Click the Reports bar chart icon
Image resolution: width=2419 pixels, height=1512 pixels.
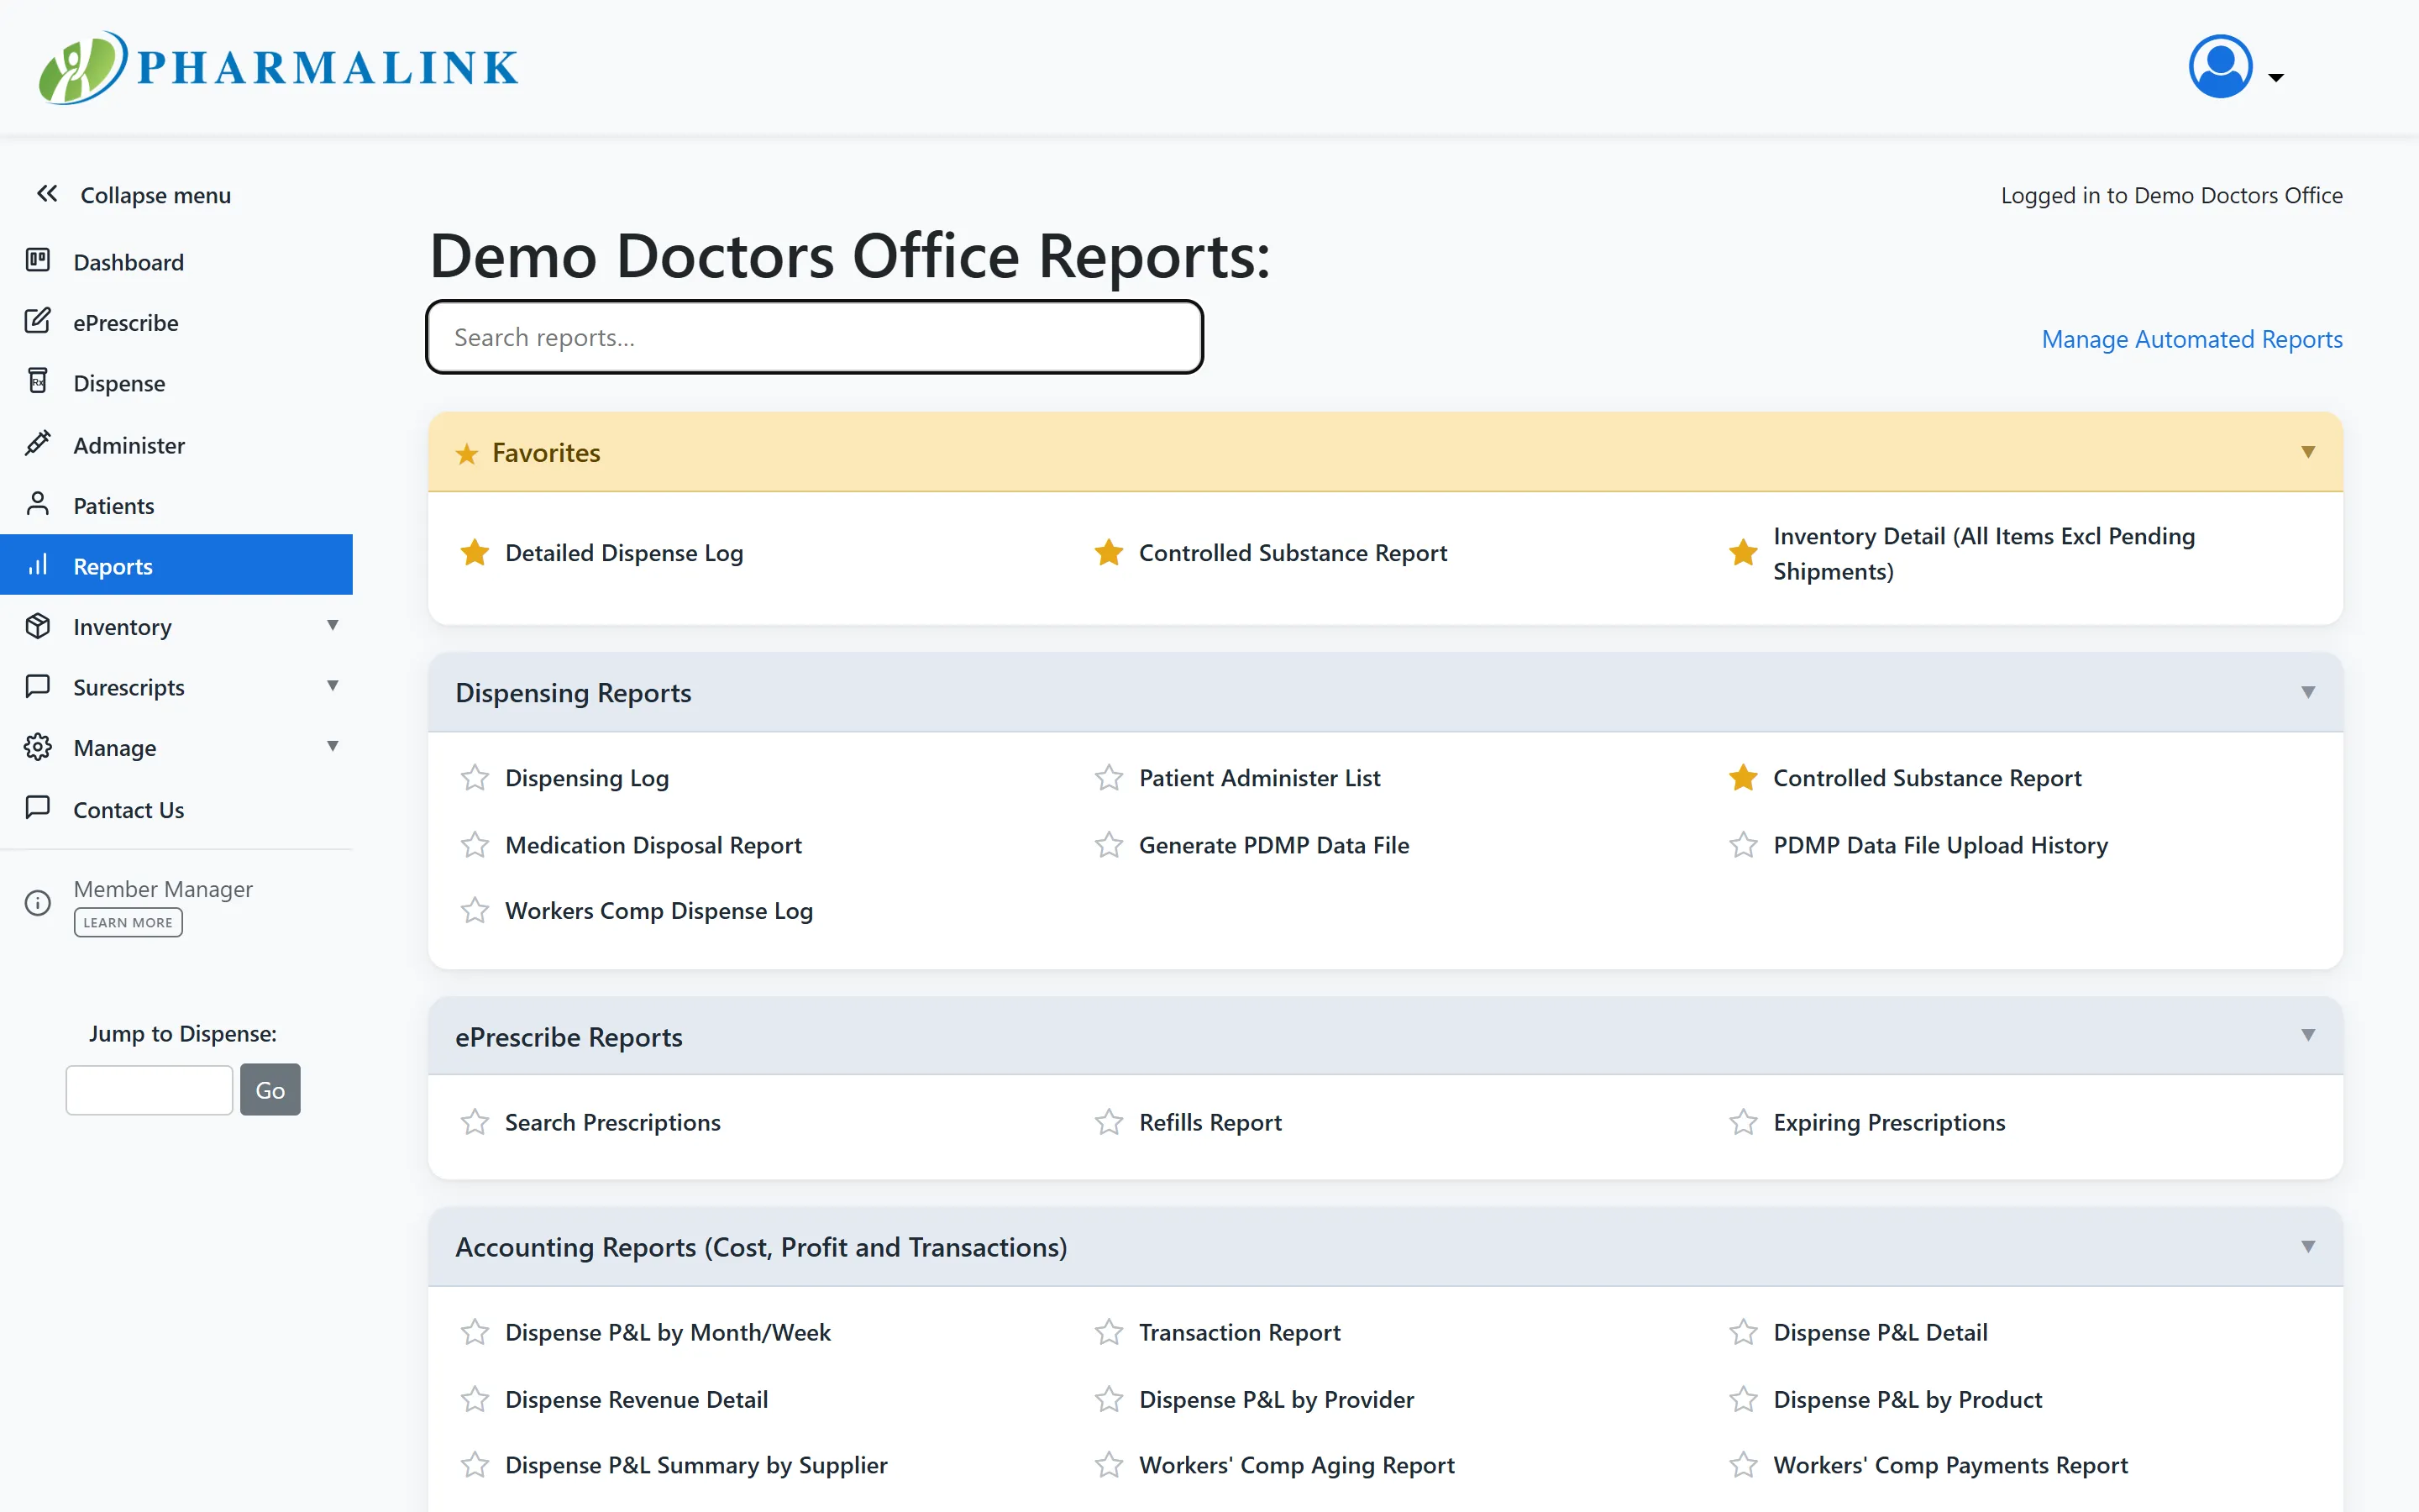(x=38, y=565)
